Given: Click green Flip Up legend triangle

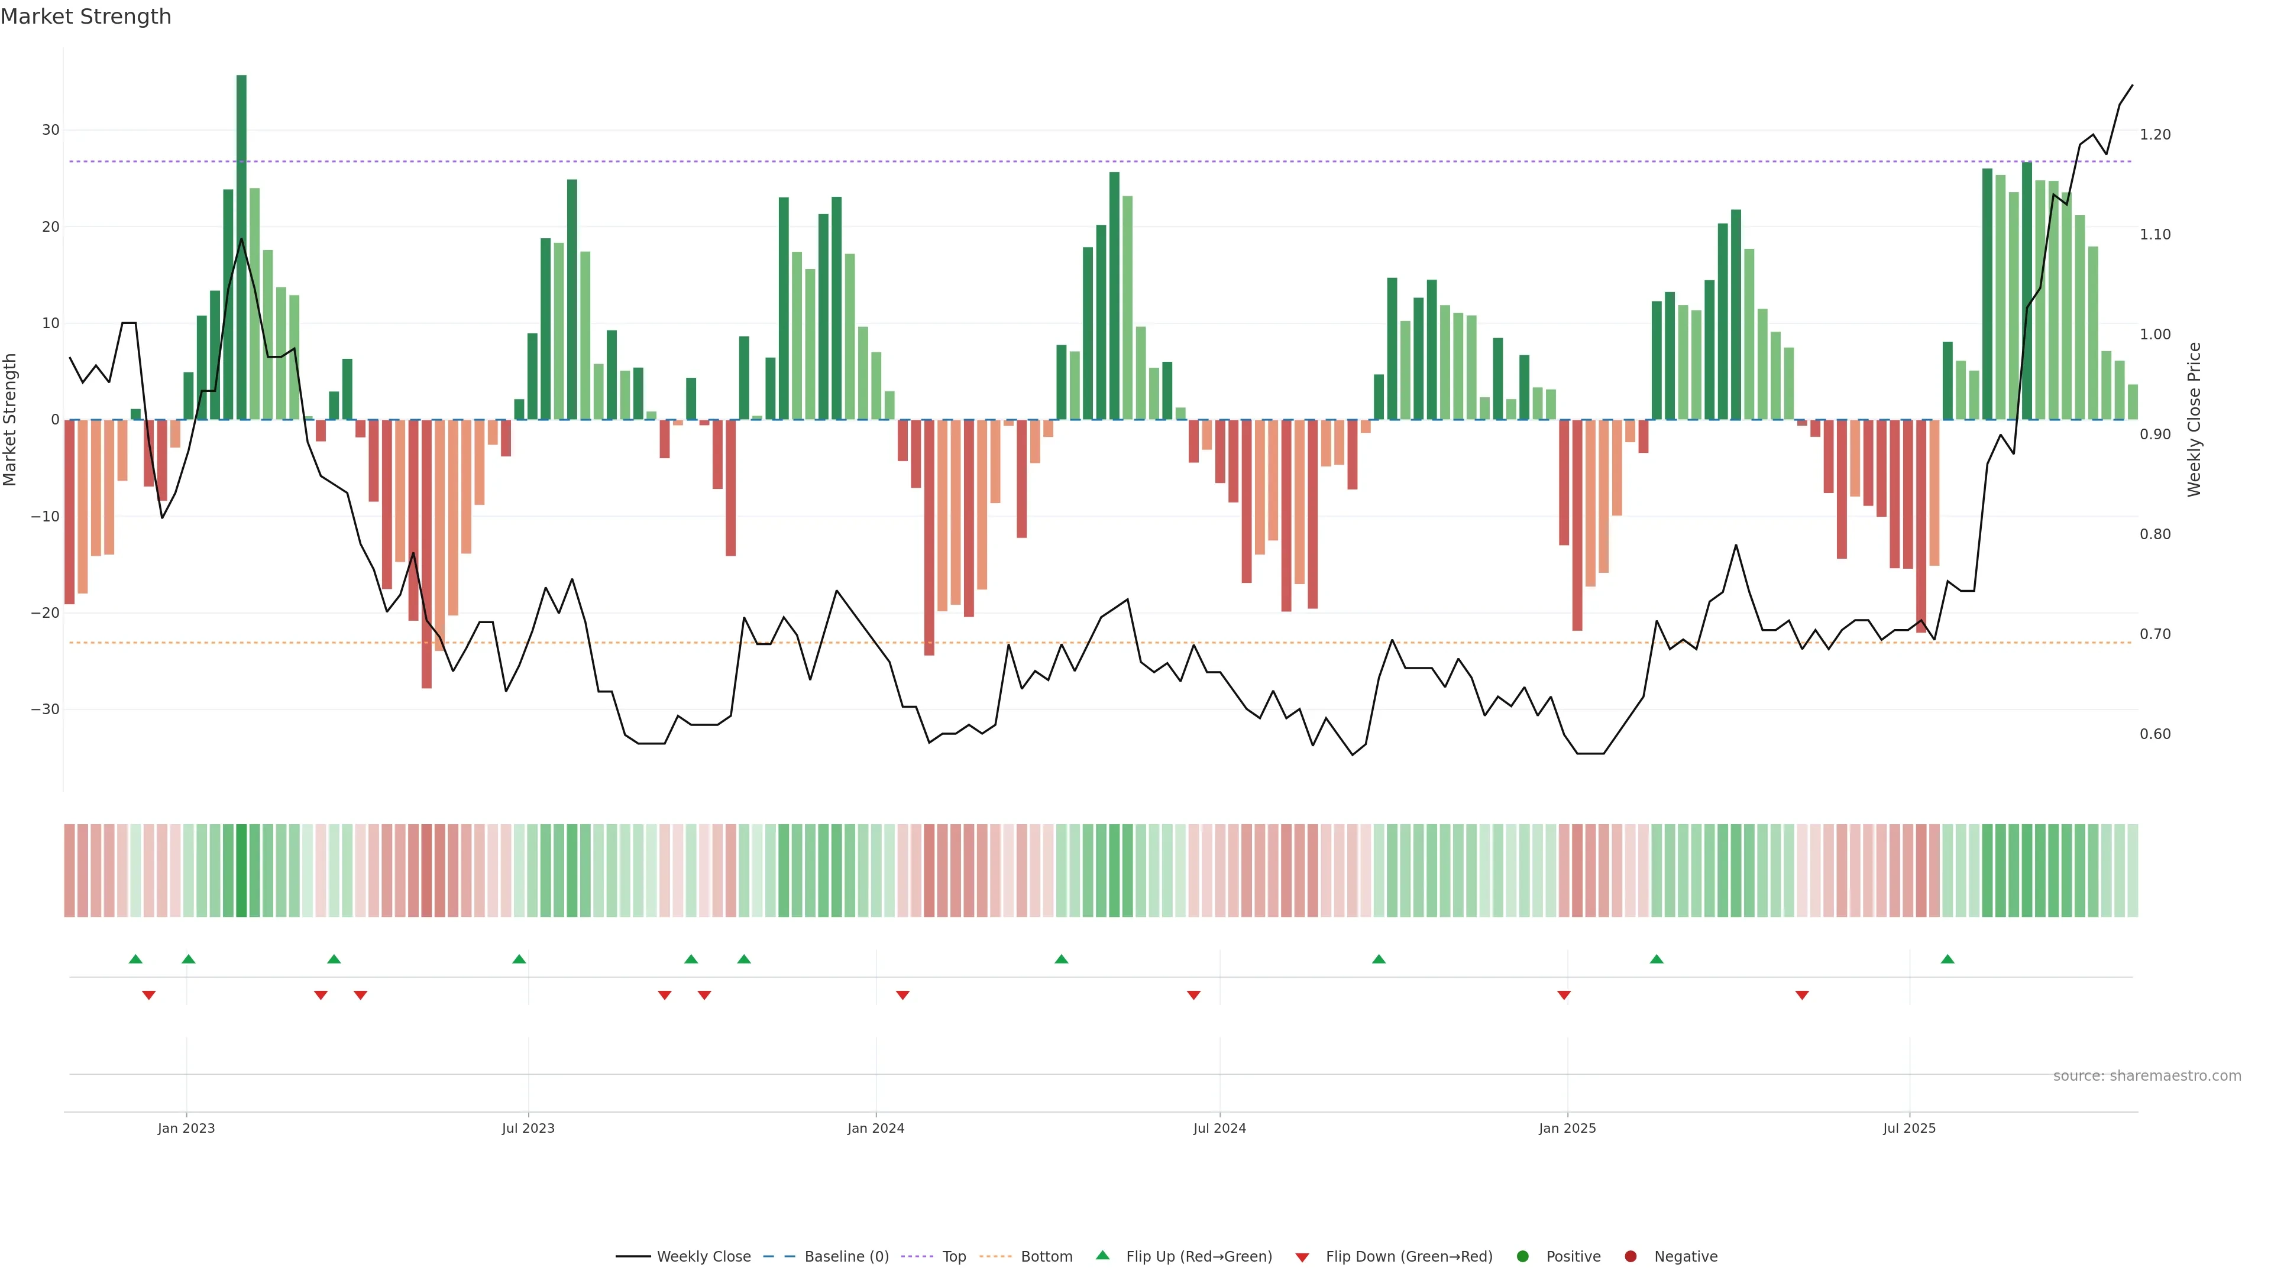Looking at the screenshot, I should pyautogui.click(x=1102, y=1255).
